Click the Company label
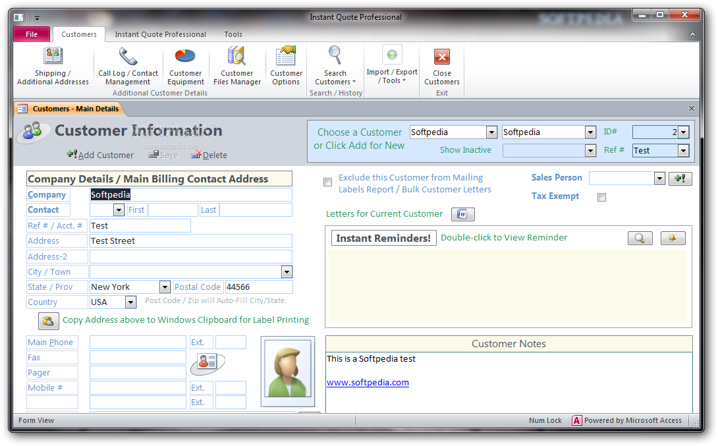The image size is (718, 446). coord(47,195)
